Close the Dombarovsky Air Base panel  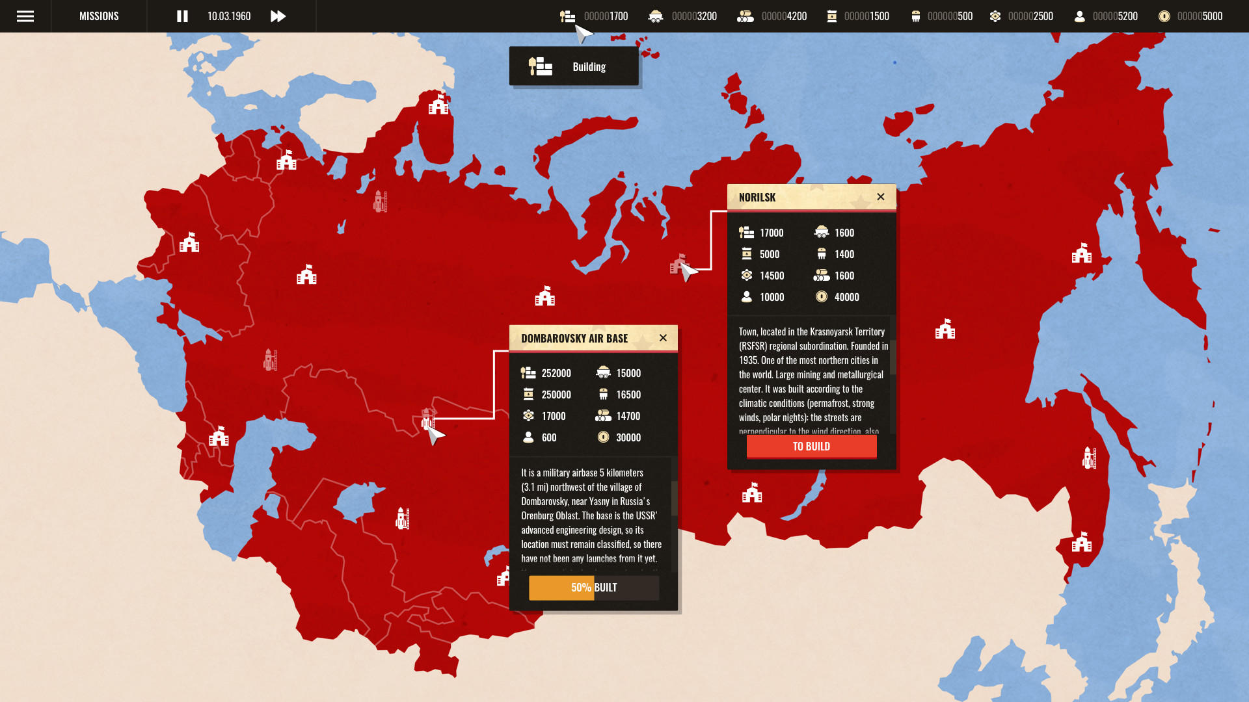[663, 337]
